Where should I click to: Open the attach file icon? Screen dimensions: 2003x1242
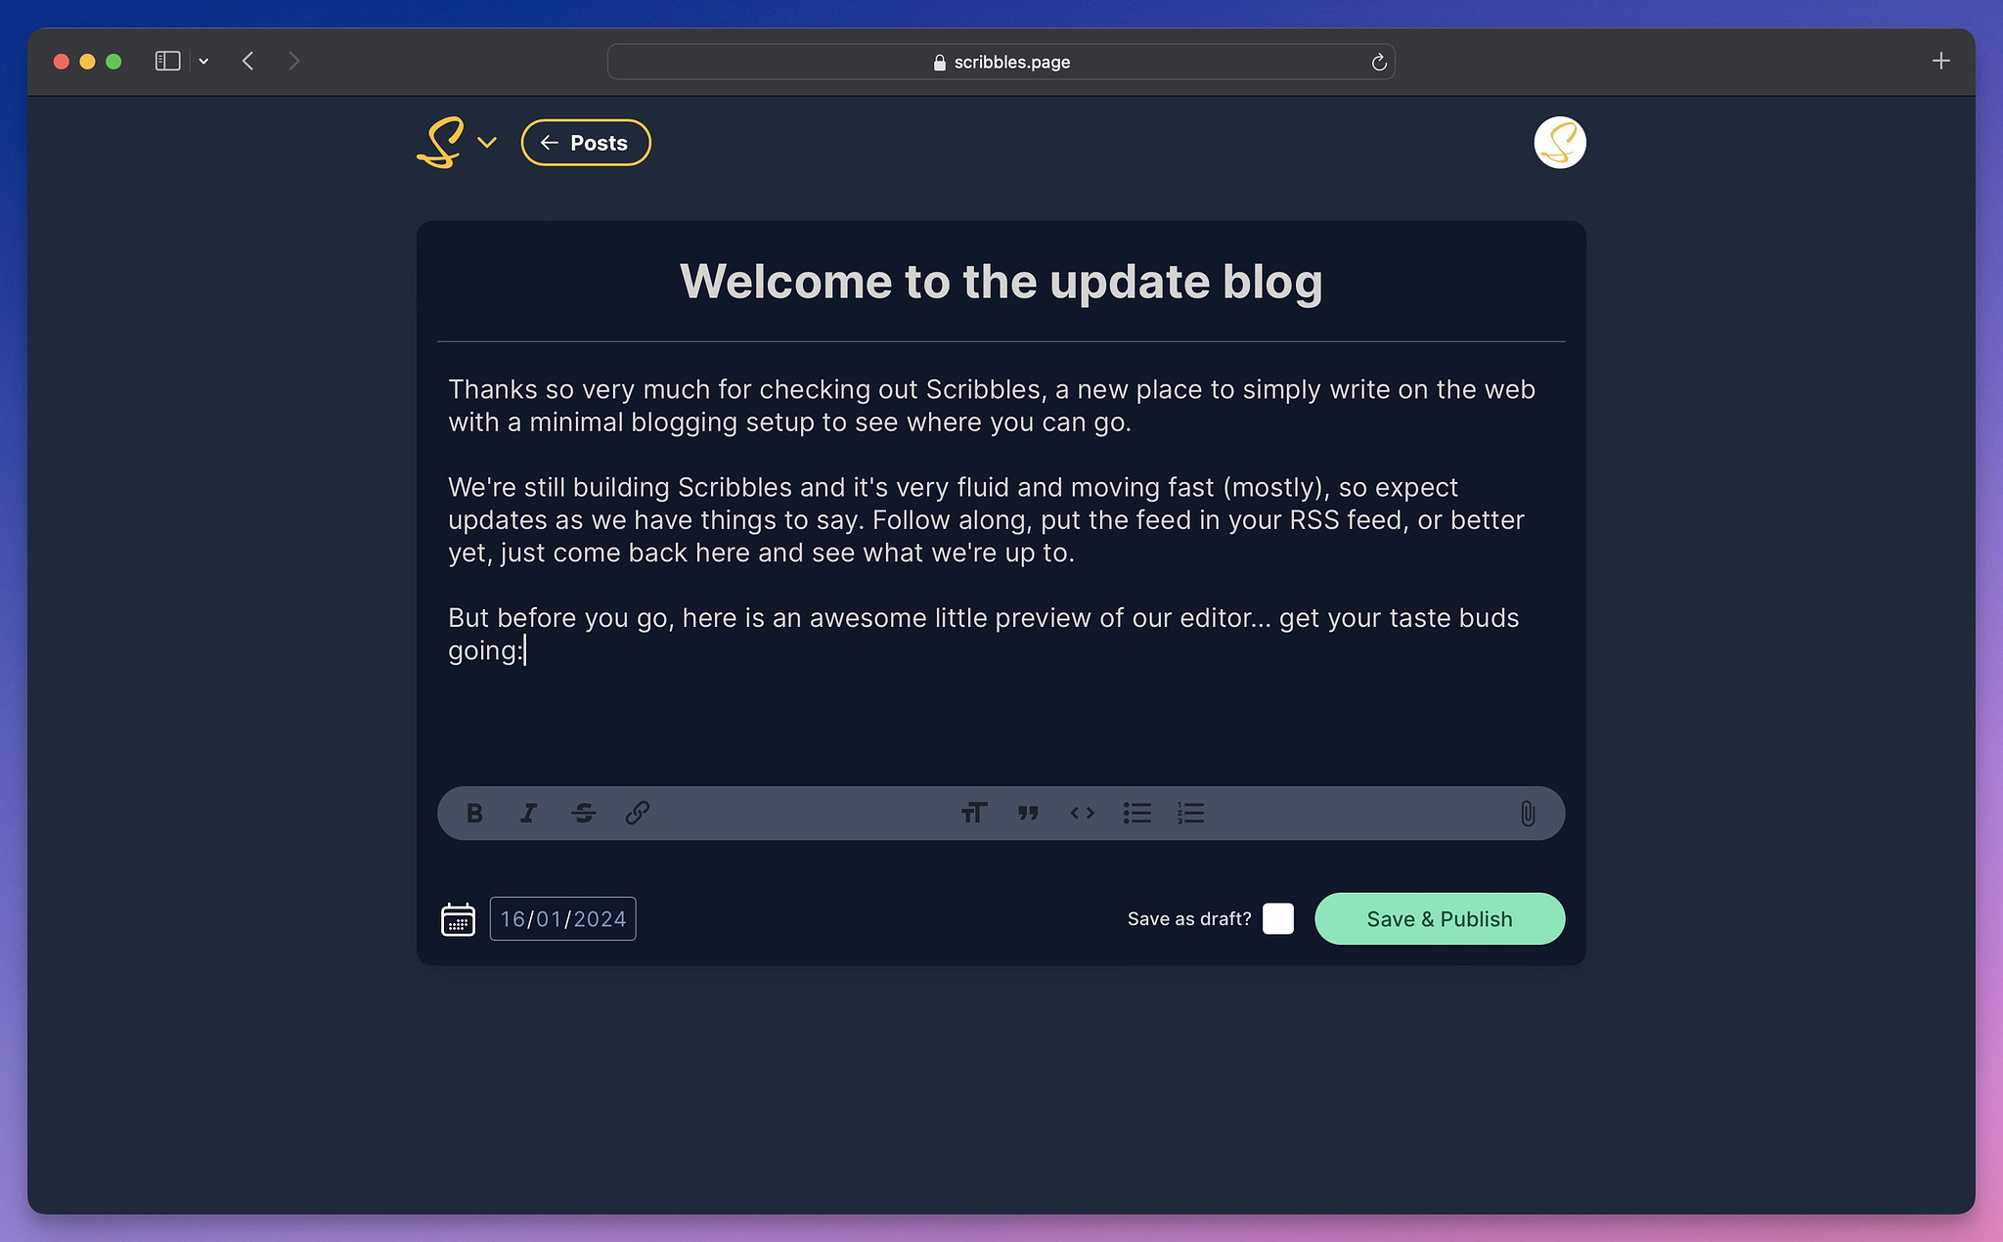[x=1528, y=813]
